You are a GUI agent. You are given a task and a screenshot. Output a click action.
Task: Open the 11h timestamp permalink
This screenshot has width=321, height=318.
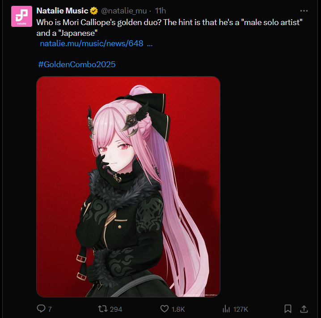(x=160, y=11)
